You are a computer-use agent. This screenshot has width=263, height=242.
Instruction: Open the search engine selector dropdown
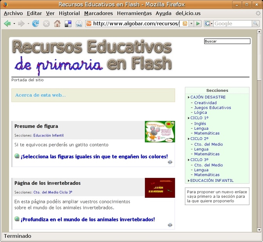pyautogui.click(x=211, y=23)
